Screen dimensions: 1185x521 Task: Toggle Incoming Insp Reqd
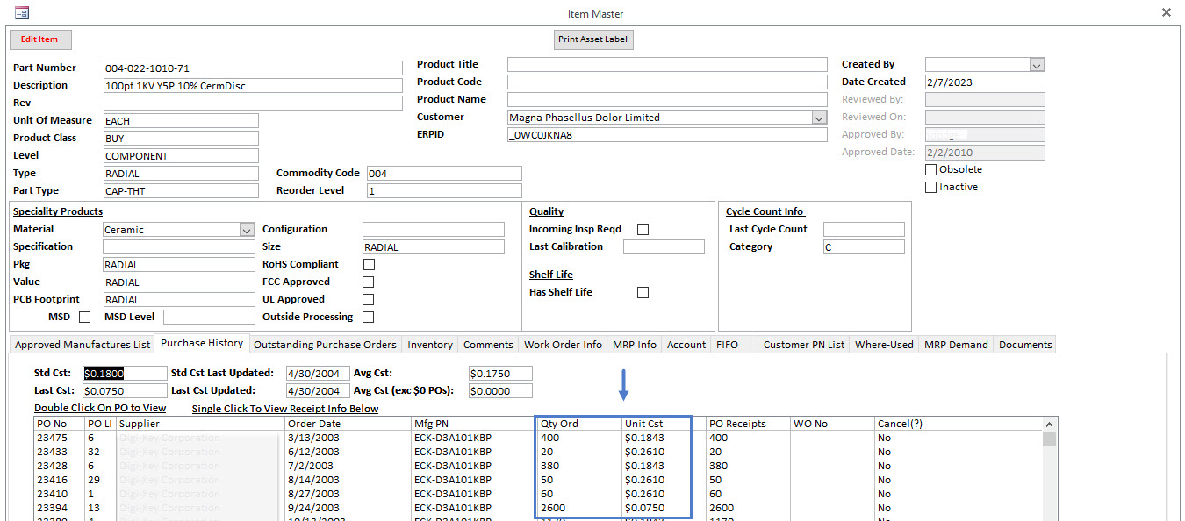pos(643,227)
